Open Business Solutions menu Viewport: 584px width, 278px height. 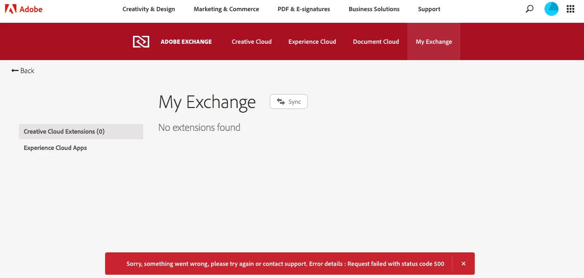click(x=374, y=9)
